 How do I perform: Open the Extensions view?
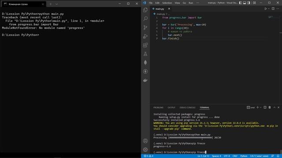pyautogui.click(x=145, y=45)
